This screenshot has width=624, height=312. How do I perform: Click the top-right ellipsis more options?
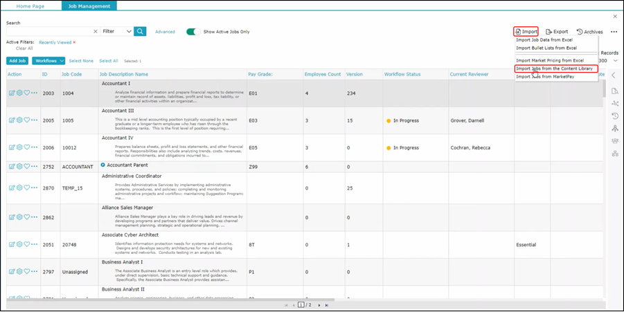coord(614,32)
